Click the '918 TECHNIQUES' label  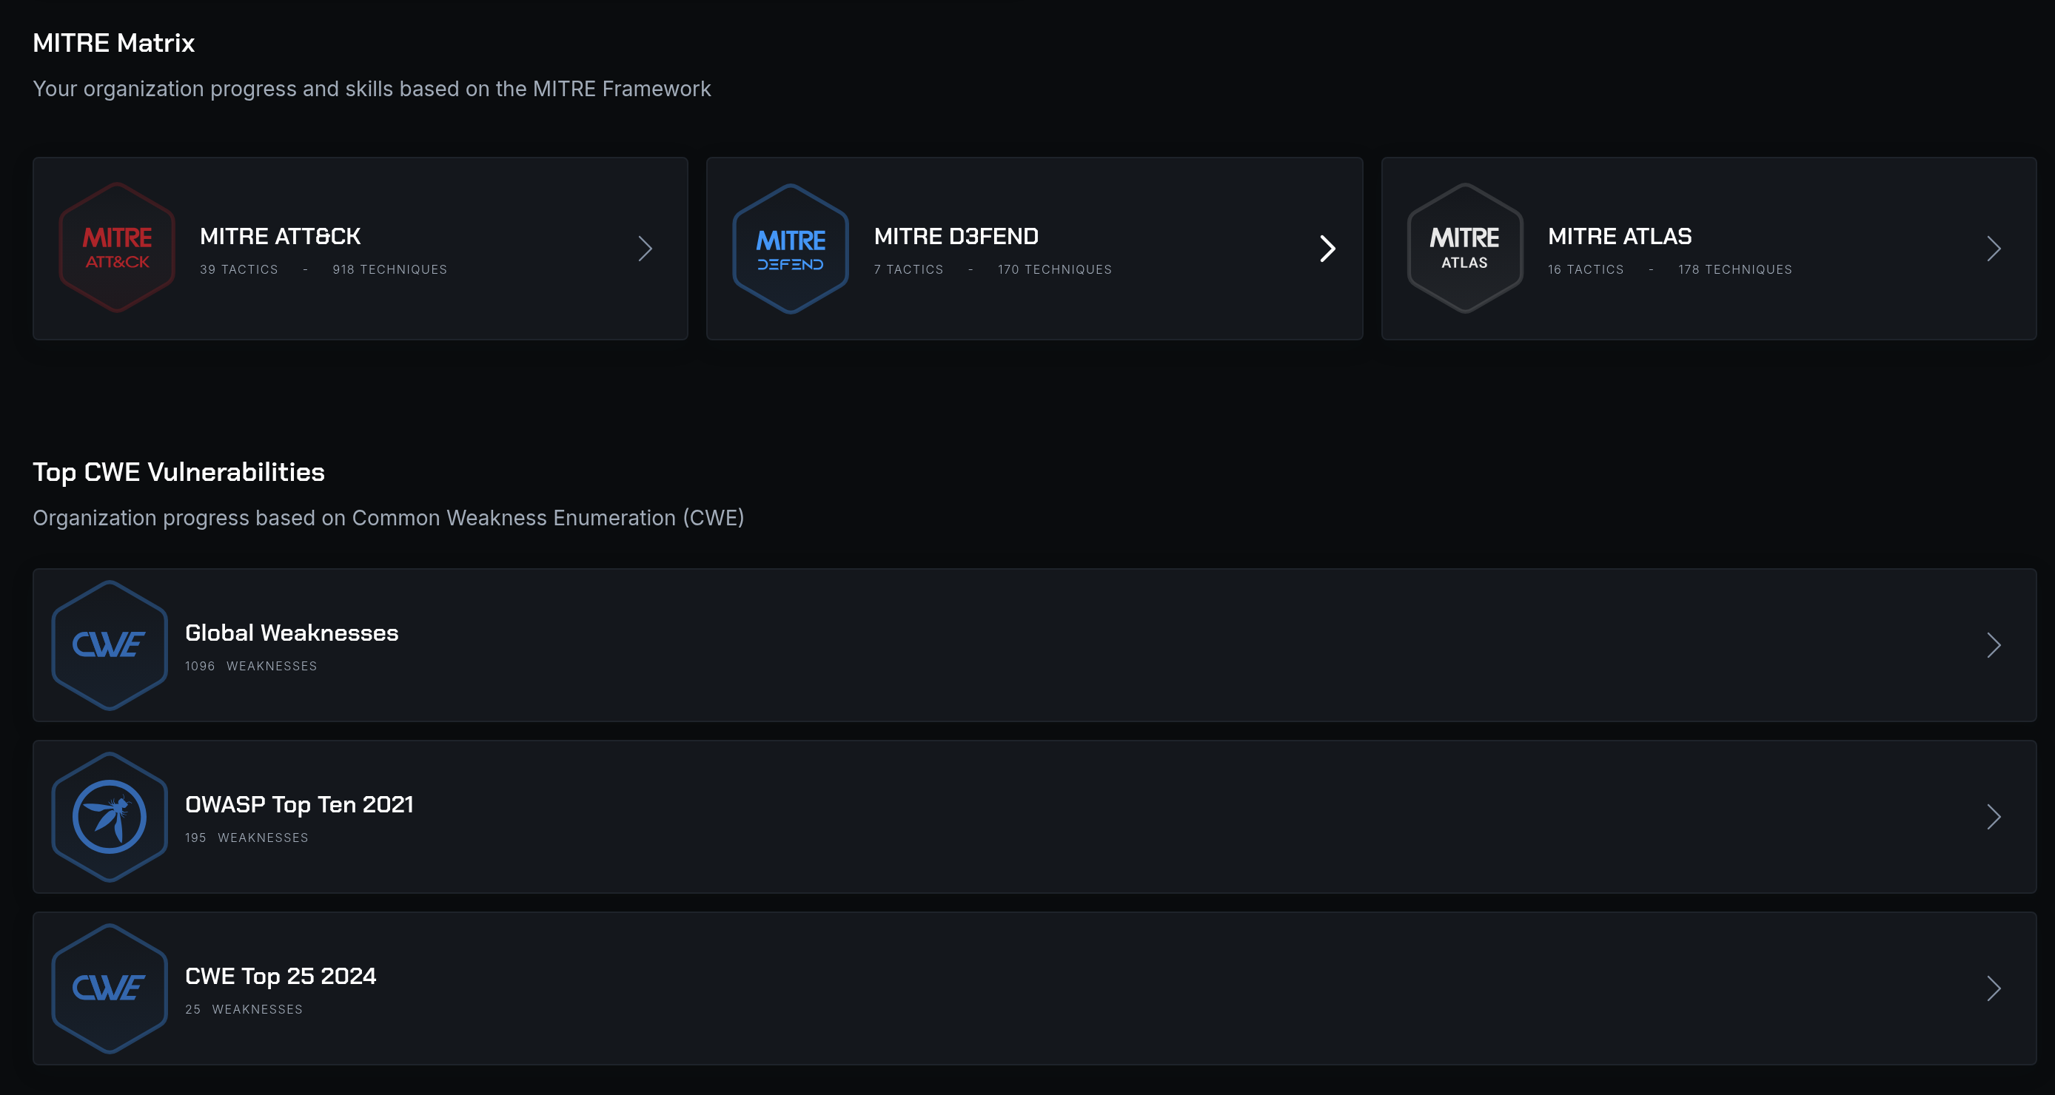(x=389, y=269)
